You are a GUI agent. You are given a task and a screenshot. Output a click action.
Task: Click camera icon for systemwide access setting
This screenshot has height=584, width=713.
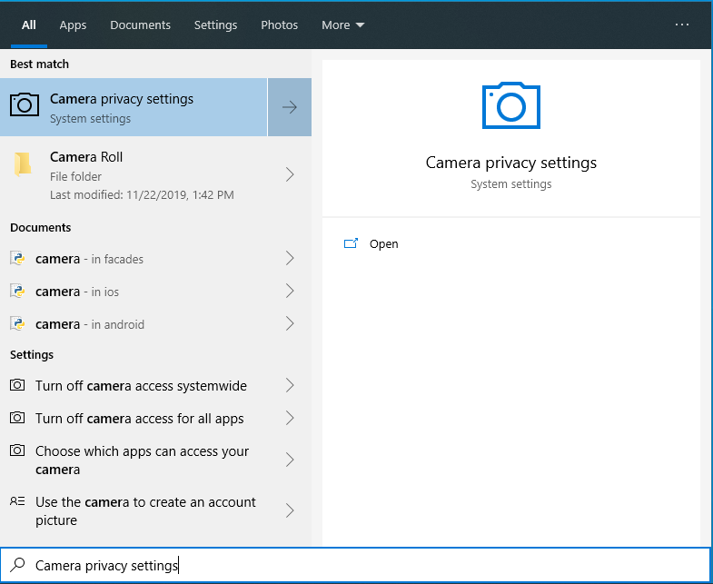(x=17, y=385)
